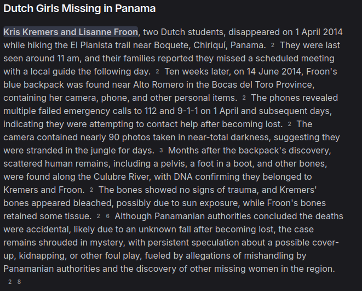Open citation 2 after 'retained some tissue.'
362x291 pixels.
point(99,216)
